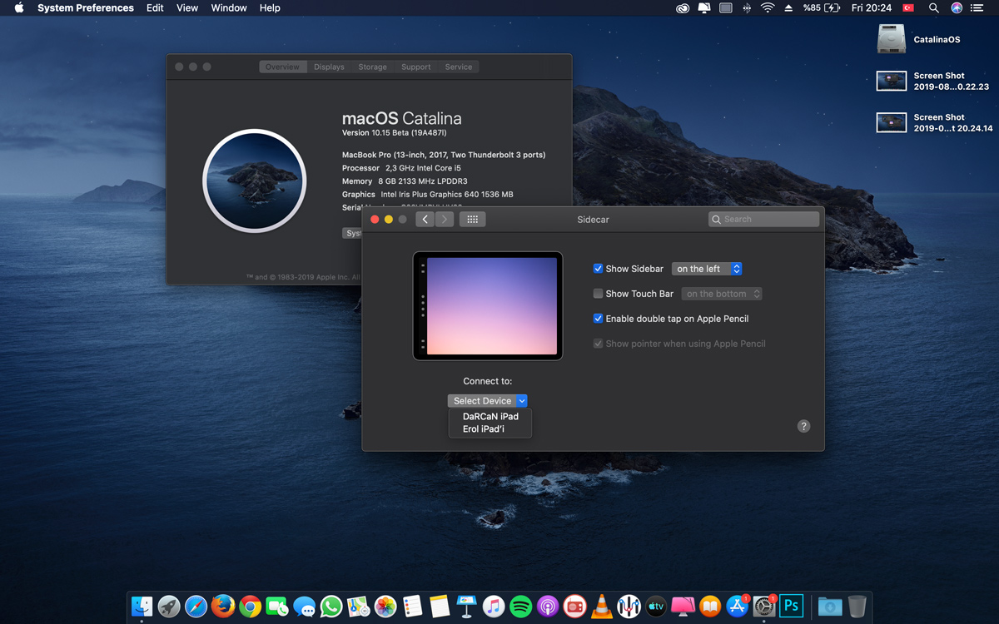Screen dimensions: 999x624
Task: Switch to Support tab in About window
Action: pos(415,67)
